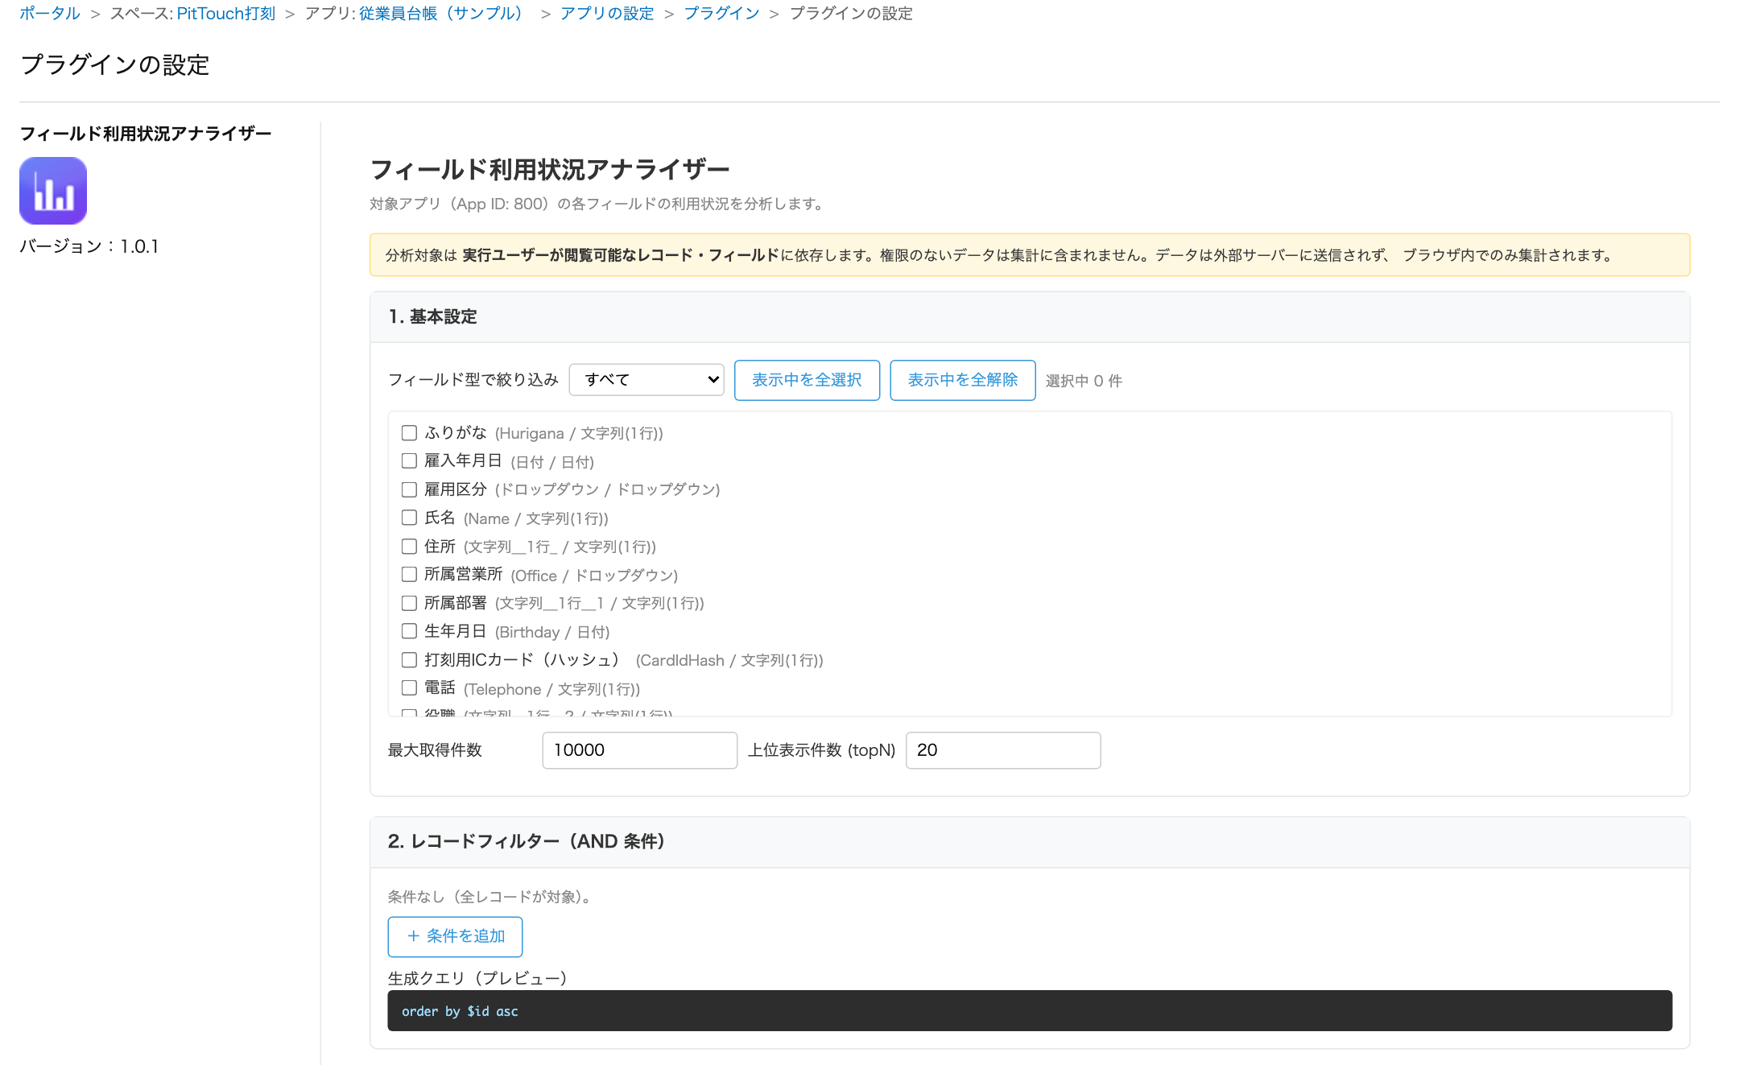Viewport: 1739px width, 1065px height.
Task: Click the Field Usage Analyzer plugin icon
Action: (53, 191)
